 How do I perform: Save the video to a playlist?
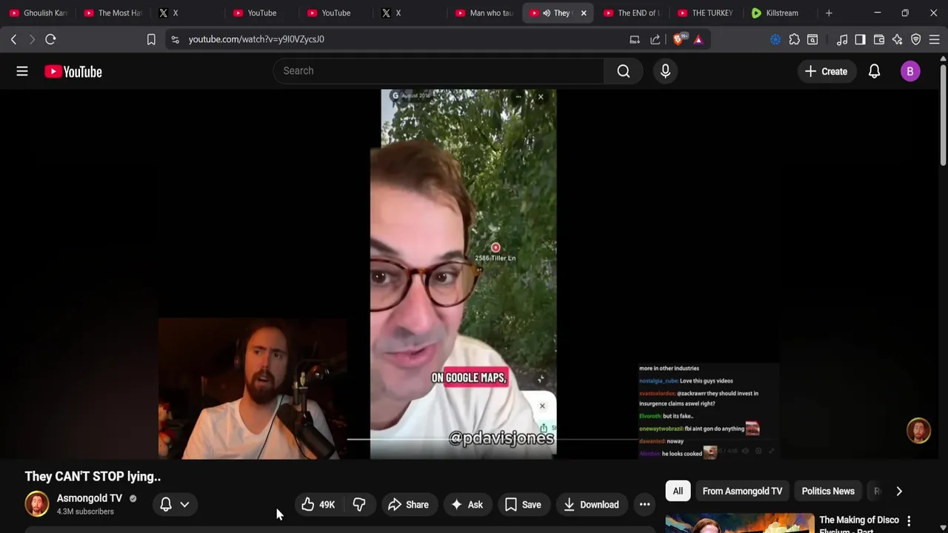(x=523, y=504)
